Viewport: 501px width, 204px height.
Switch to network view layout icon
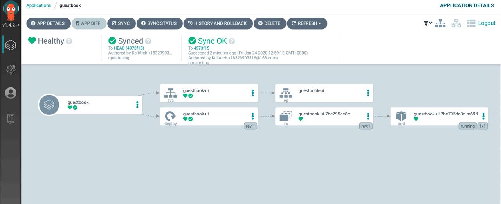click(456, 23)
